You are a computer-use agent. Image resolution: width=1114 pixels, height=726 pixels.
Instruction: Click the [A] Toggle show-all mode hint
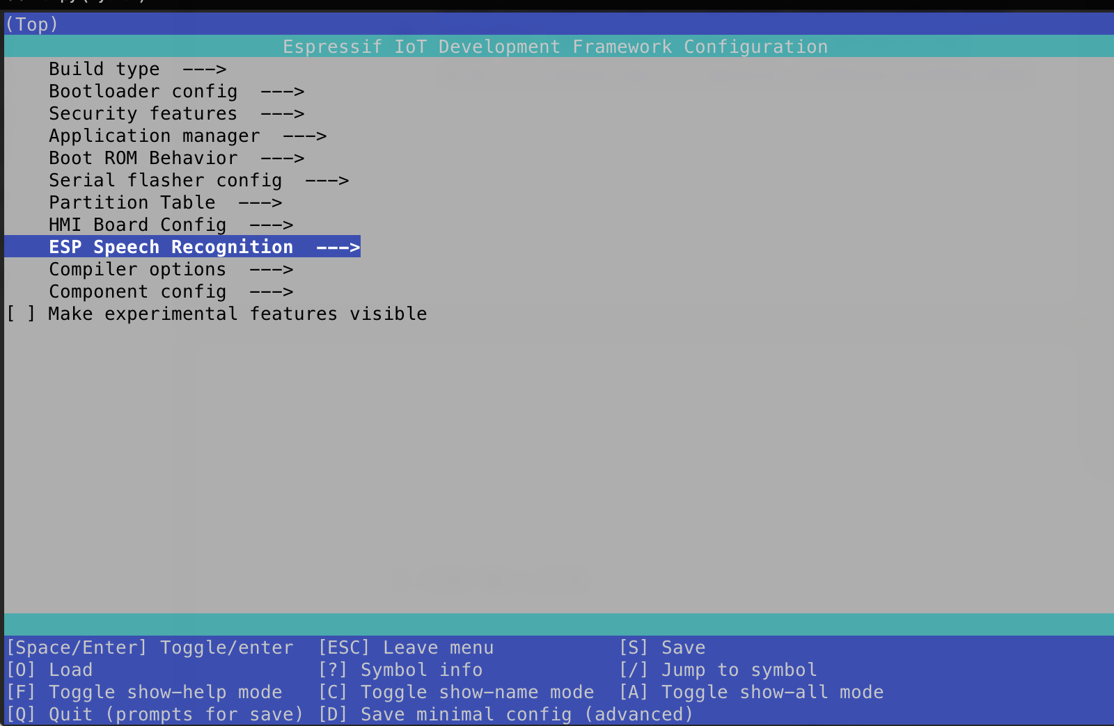751,693
